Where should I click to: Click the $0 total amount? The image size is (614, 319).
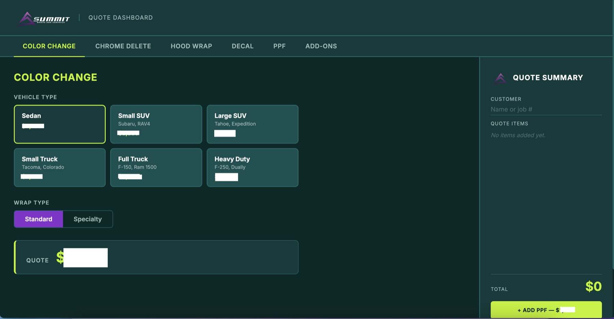(594, 286)
